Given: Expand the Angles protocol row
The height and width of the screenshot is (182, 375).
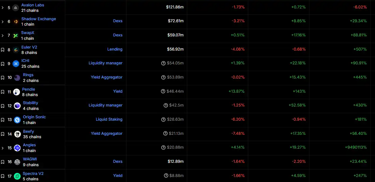Looking at the screenshot, I should (3, 148).
